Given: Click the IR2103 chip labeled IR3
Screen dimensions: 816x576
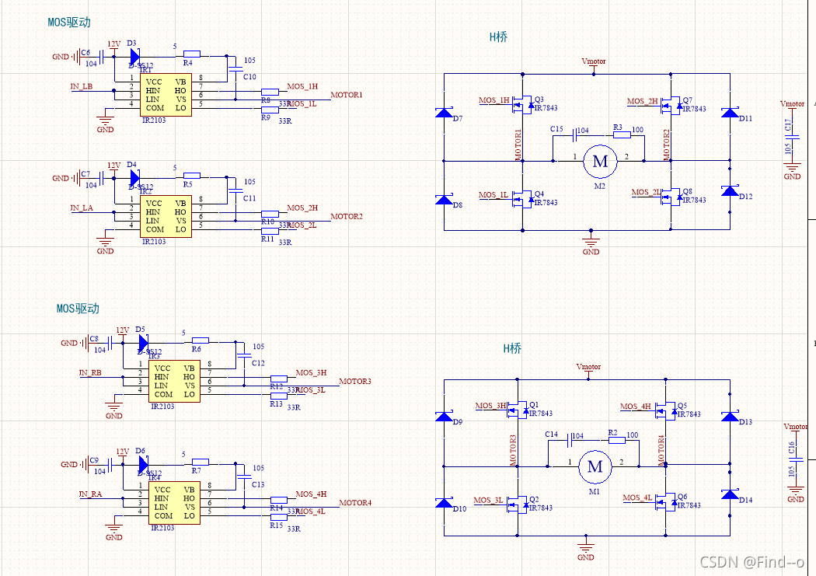Looking at the screenshot, I should click(174, 382).
